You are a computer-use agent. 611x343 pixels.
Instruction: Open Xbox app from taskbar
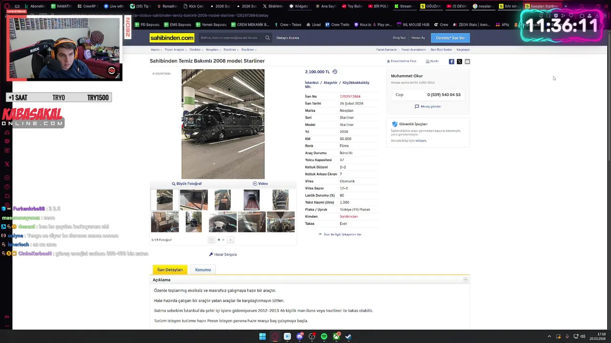(x=337, y=337)
